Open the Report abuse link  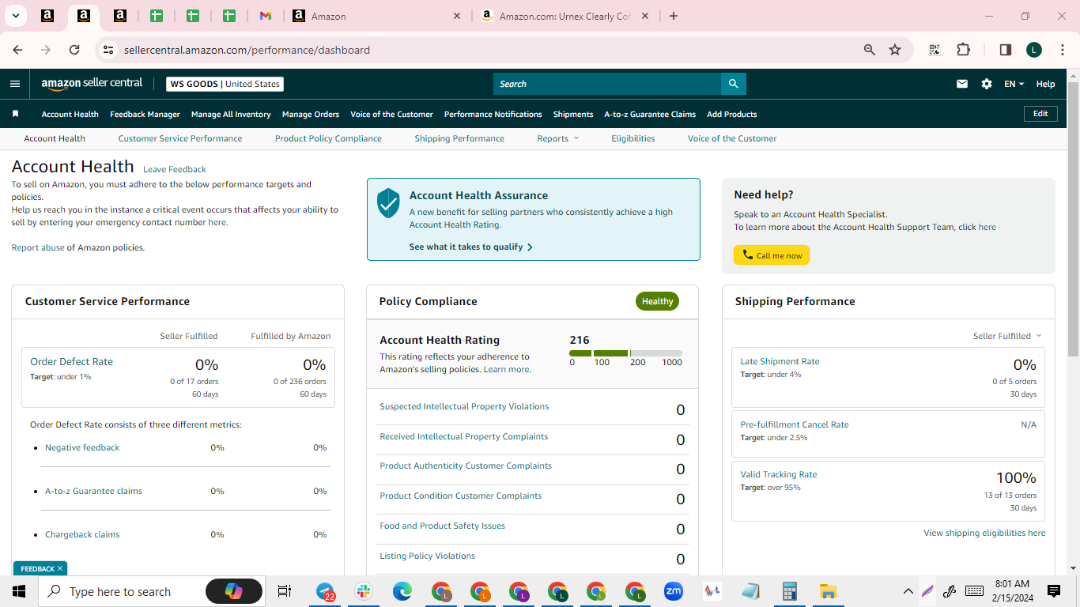(x=38, y=247)
